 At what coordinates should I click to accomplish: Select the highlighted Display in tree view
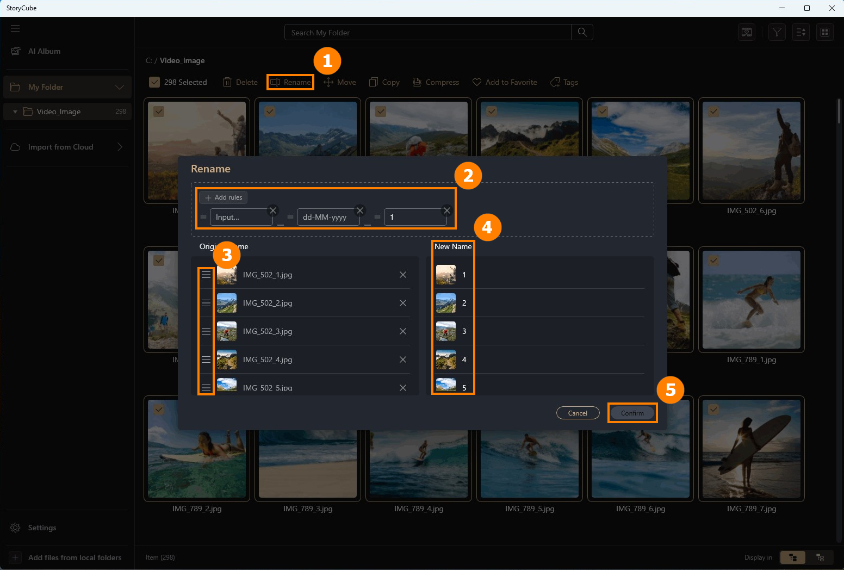point(793,557)
